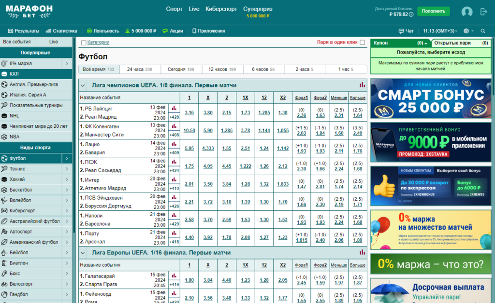Select odds 1.78 for Arsenal win
This screenshot has height=303, width=495.
pyautogui.click(x=226, y=237)
